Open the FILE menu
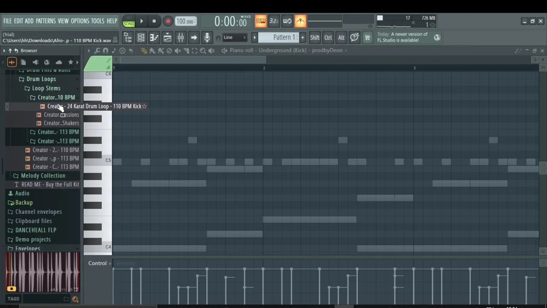The image size is (547, 308). coord(8,21)
